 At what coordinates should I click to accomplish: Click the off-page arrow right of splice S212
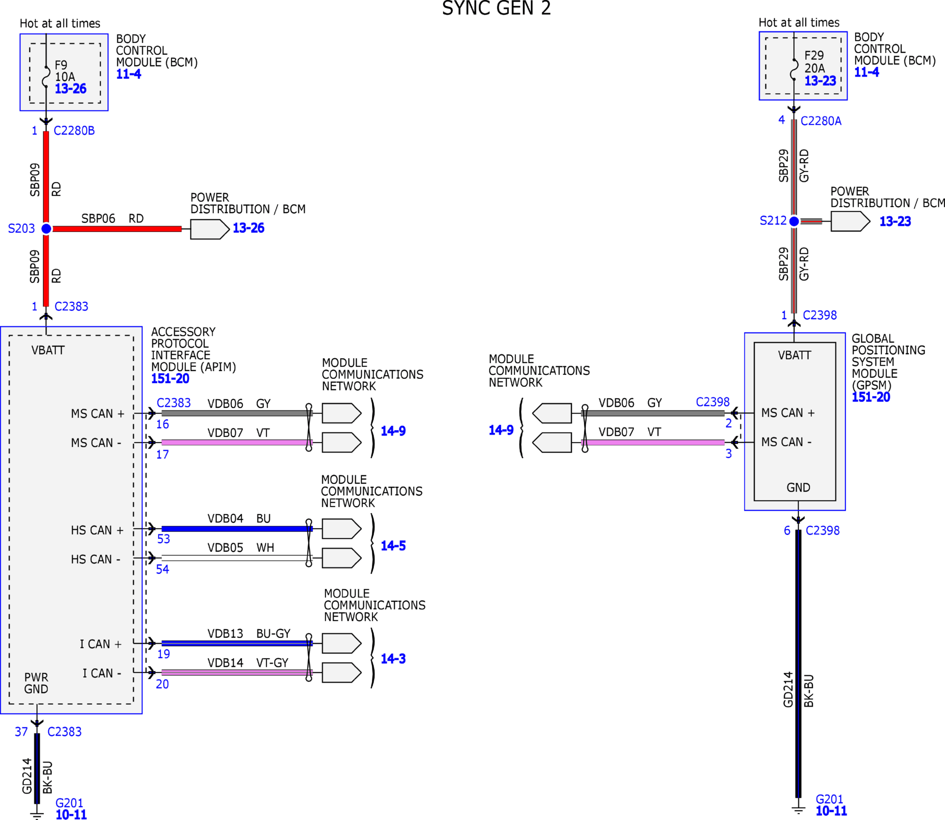850,221
